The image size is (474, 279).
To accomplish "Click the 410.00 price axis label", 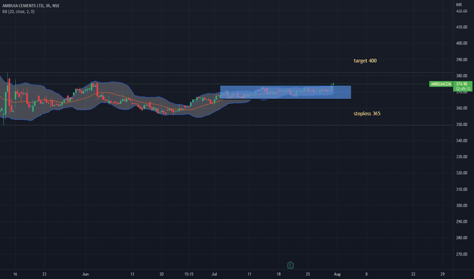I will click(x=462, y=27).
